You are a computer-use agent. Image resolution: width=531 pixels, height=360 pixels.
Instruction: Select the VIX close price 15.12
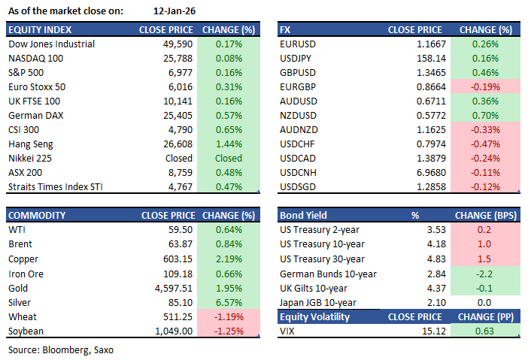[x=421, y=331]
